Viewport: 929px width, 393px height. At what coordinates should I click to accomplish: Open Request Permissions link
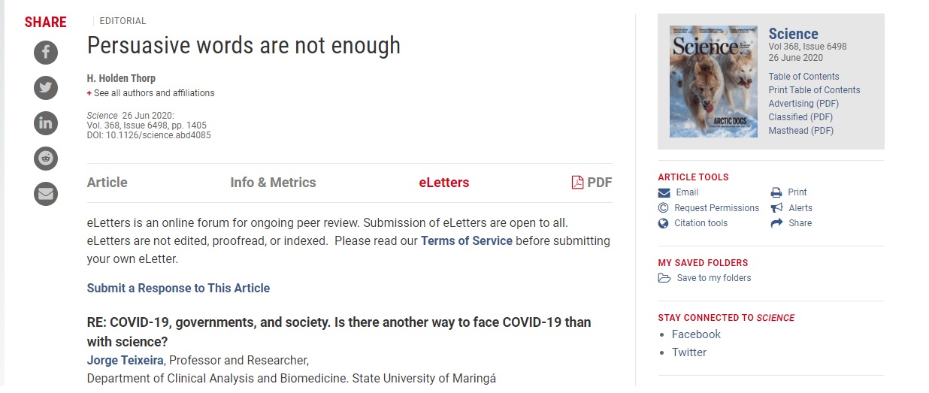pos(716,208)
